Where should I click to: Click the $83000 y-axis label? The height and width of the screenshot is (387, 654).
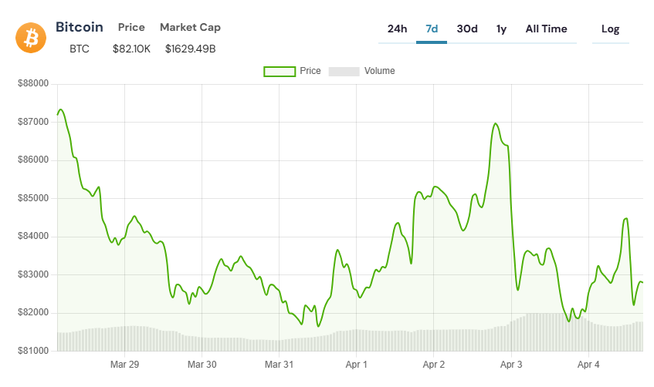[33, 274]
